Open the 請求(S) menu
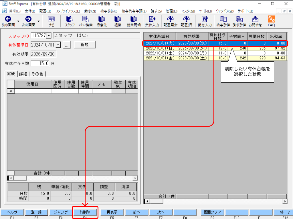The width and height of the screenshot is (293, 219). coord(156,11)
